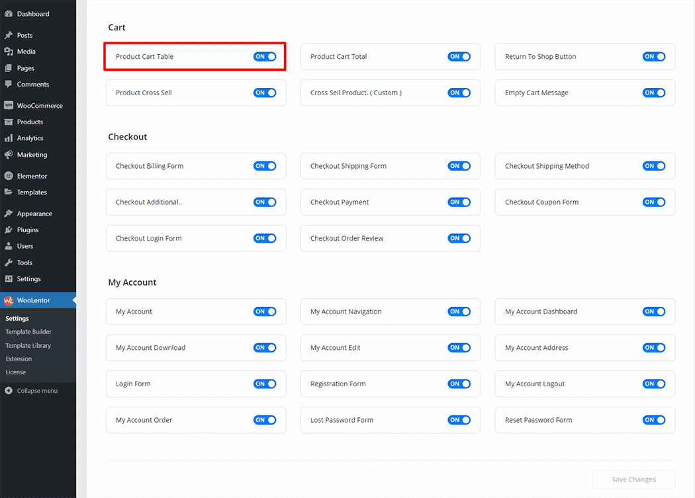Click the Analytics bar chart icon
The width and height of the screenshot is (695, 498).
(x=9, y=138)
